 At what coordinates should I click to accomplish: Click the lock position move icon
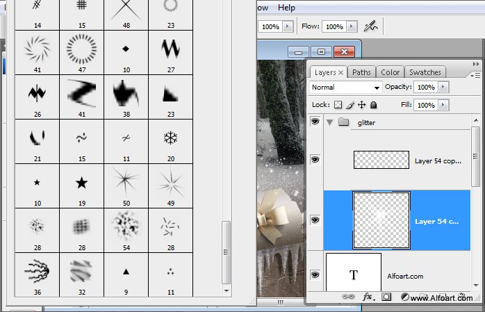tap(361, 105)
